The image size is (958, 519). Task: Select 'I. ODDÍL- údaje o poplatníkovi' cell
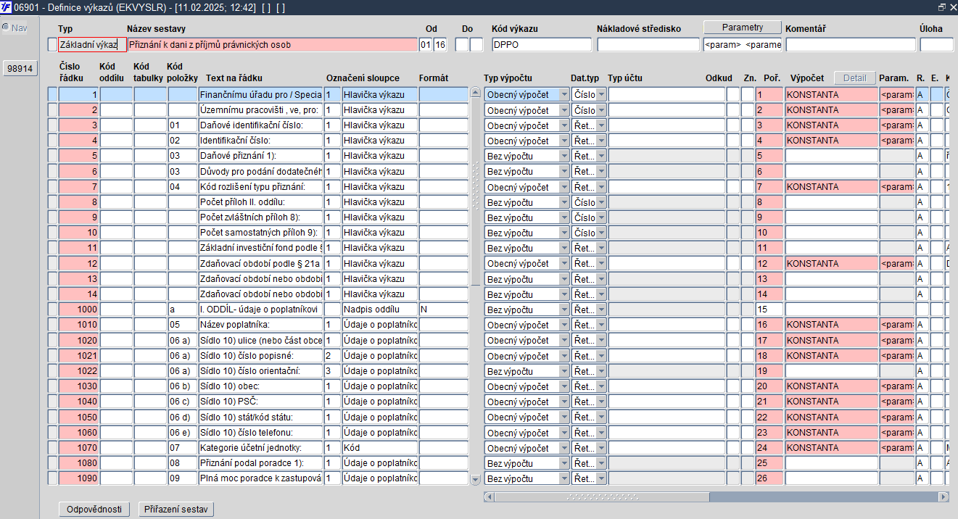pyautogui.click(x=260, y=310)
